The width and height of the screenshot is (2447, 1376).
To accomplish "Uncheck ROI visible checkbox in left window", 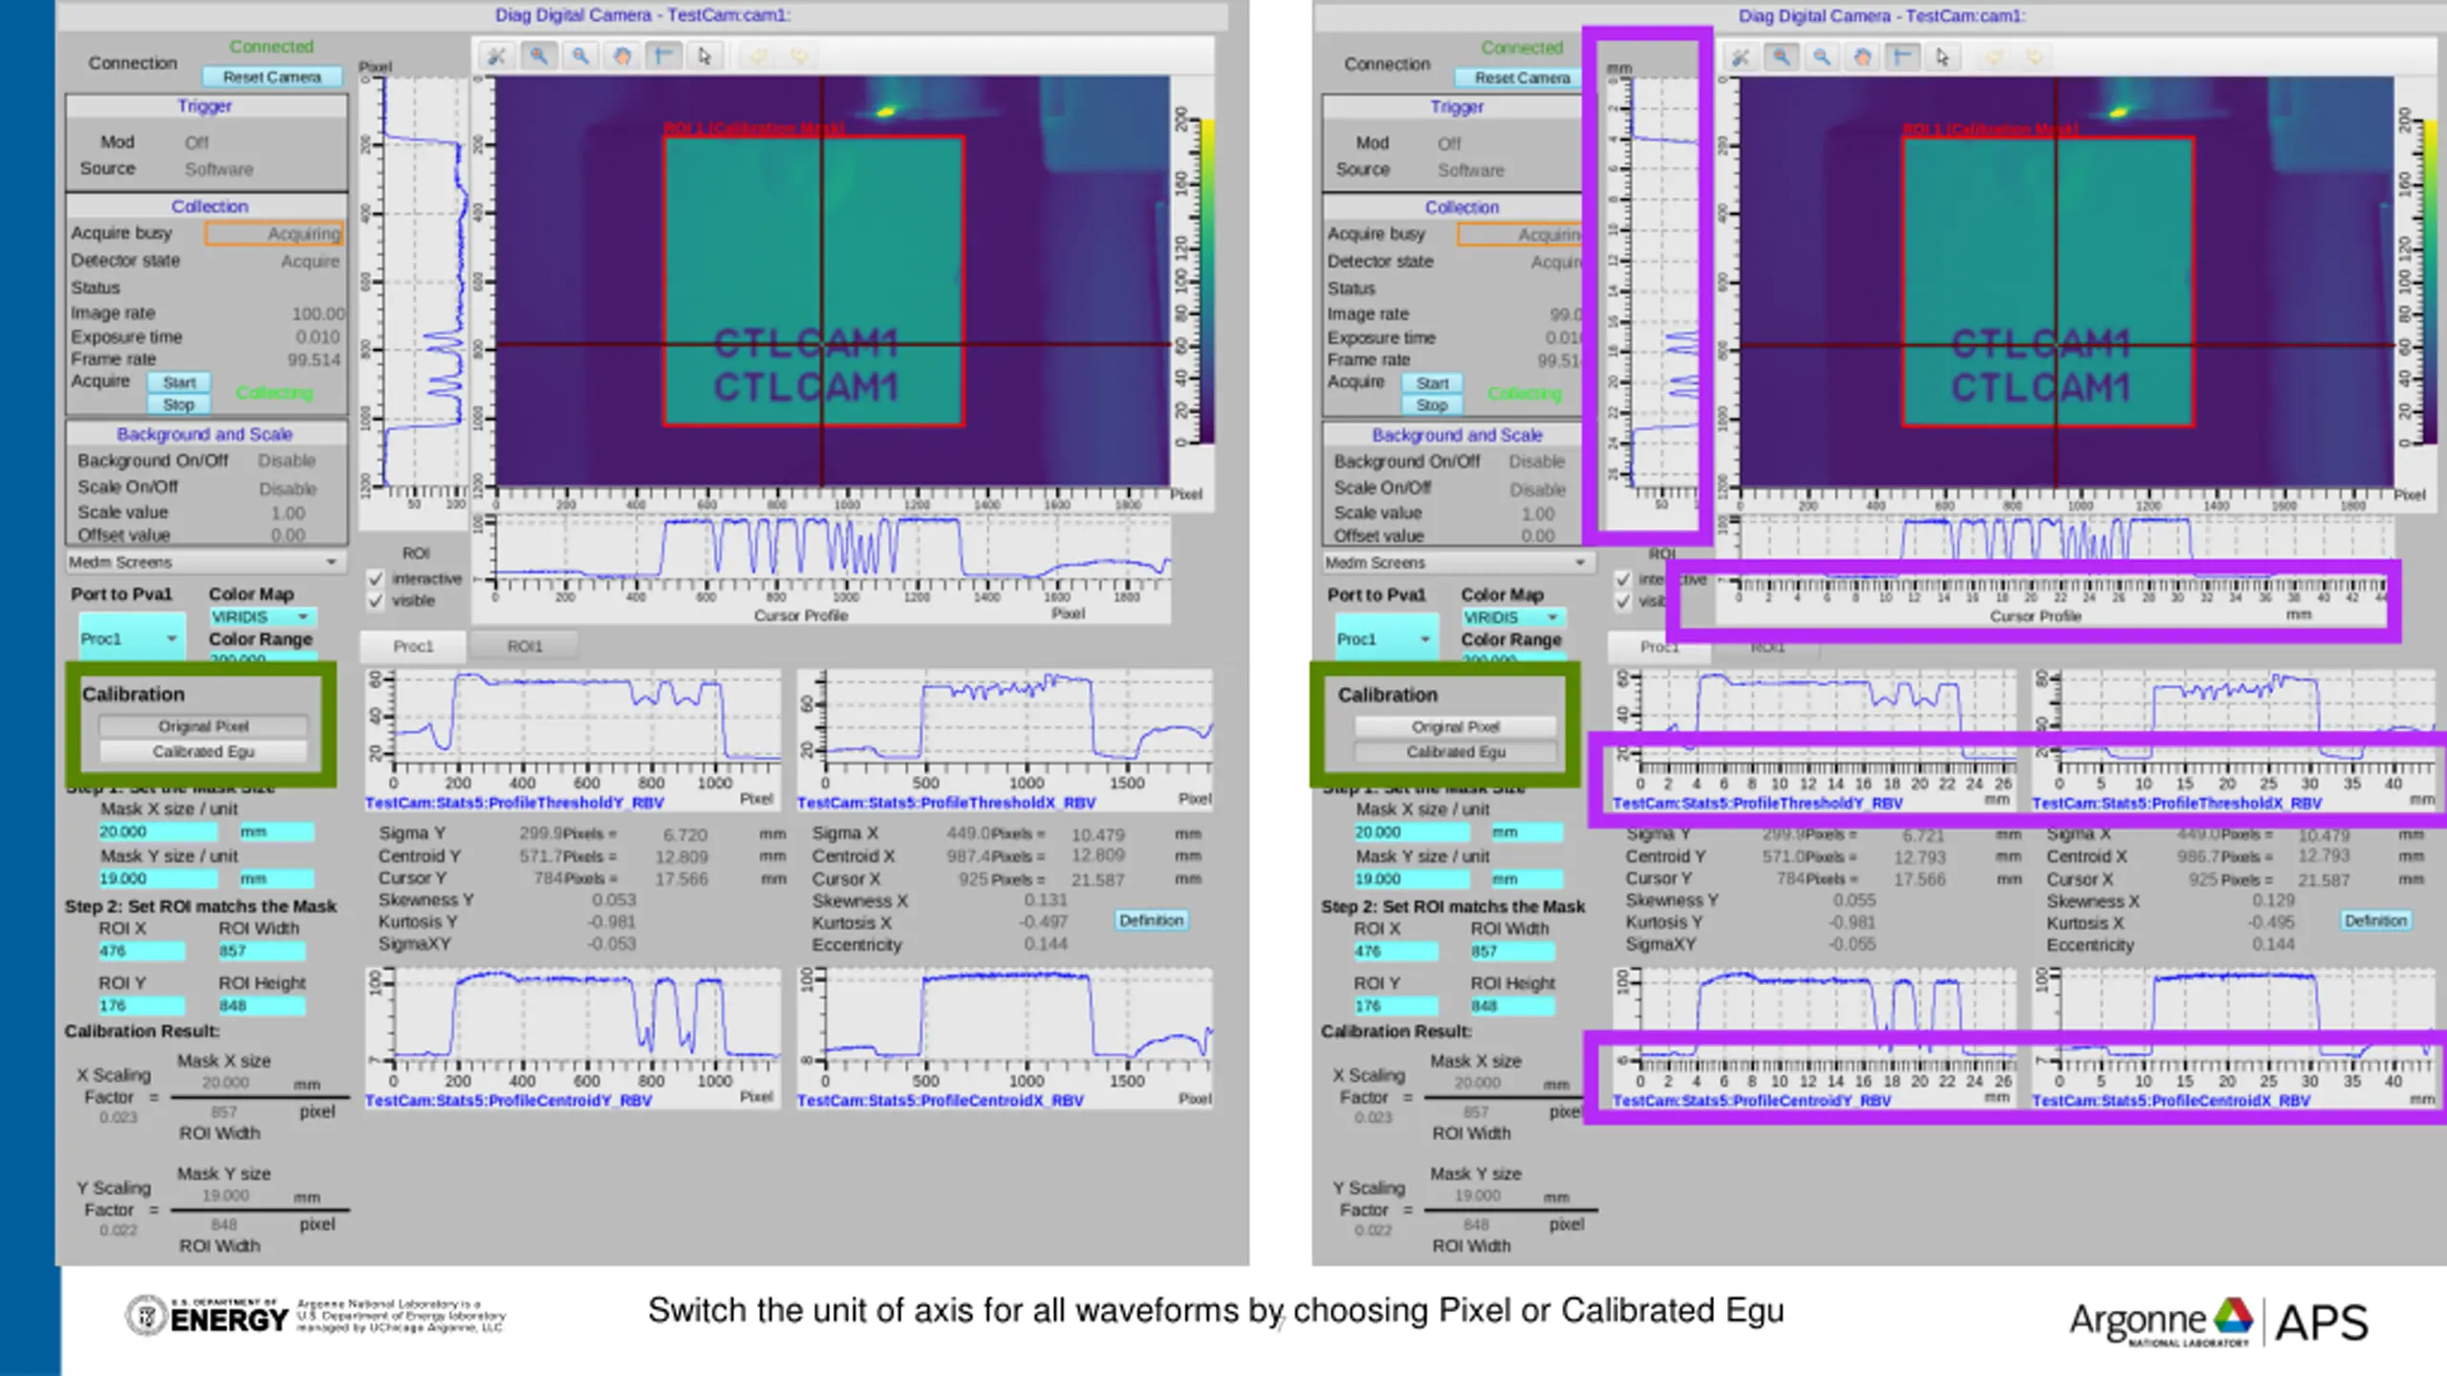I will point(376,601).
